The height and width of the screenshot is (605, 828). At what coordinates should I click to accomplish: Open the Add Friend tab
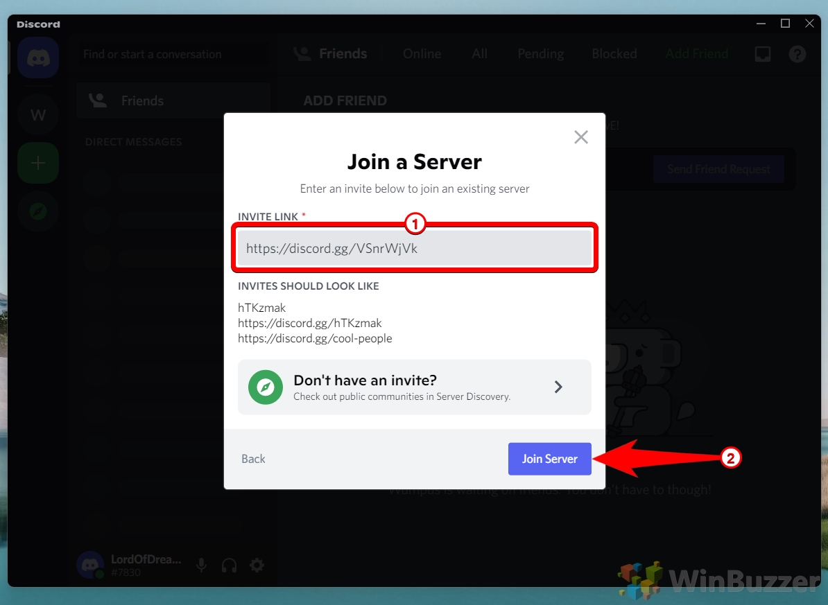(697, 54)
